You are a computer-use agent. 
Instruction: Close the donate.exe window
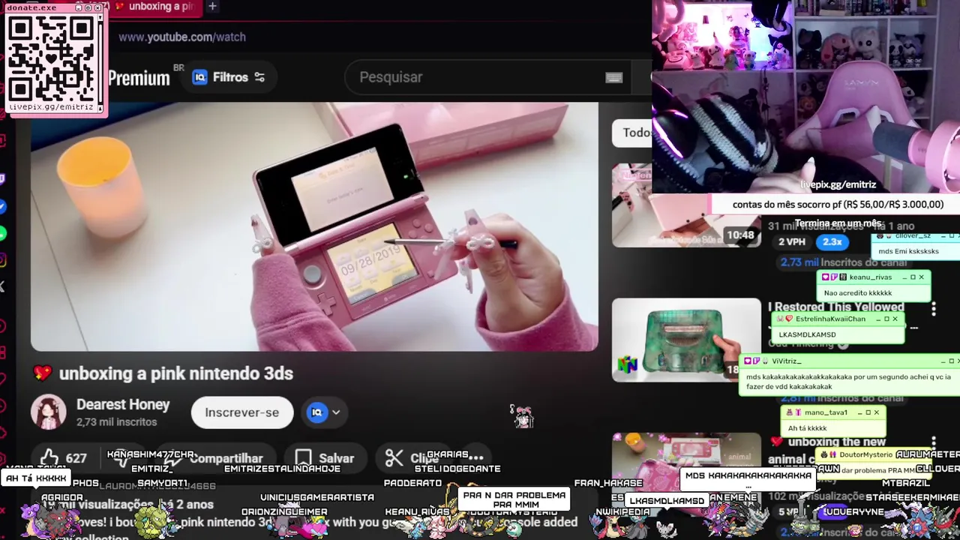[x=98, y=7]
